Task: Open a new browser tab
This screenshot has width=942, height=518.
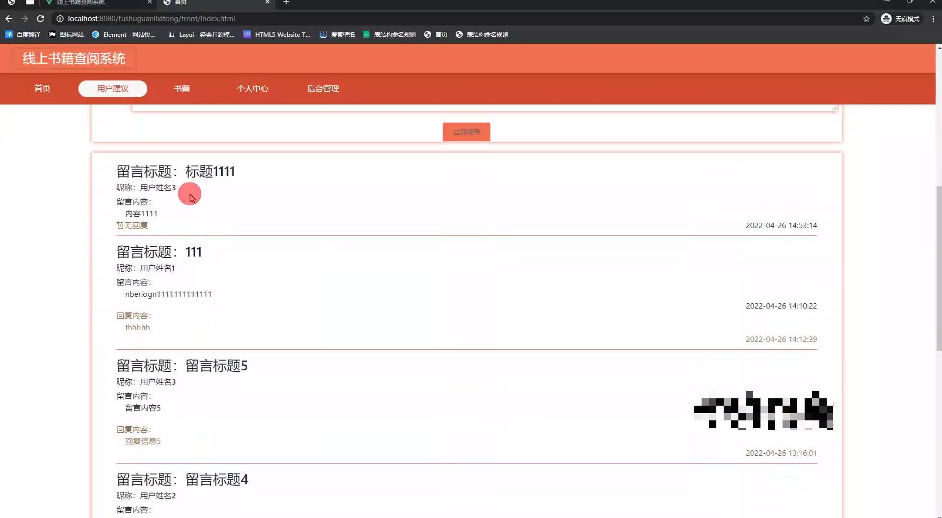Action: (286, 3)
